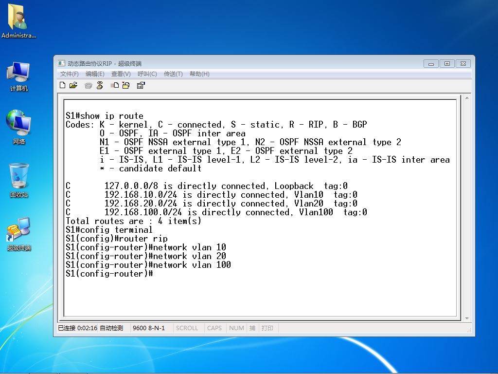Open the 传送(T) menu
Image resolution: width=498 pixels, height=374 pixels.
click(x=173, y=74)
